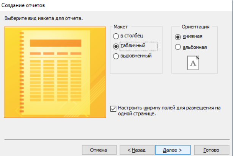Set orientation to 'книжная'
This screenshot has height=156, width=234.
coord(177,37)
